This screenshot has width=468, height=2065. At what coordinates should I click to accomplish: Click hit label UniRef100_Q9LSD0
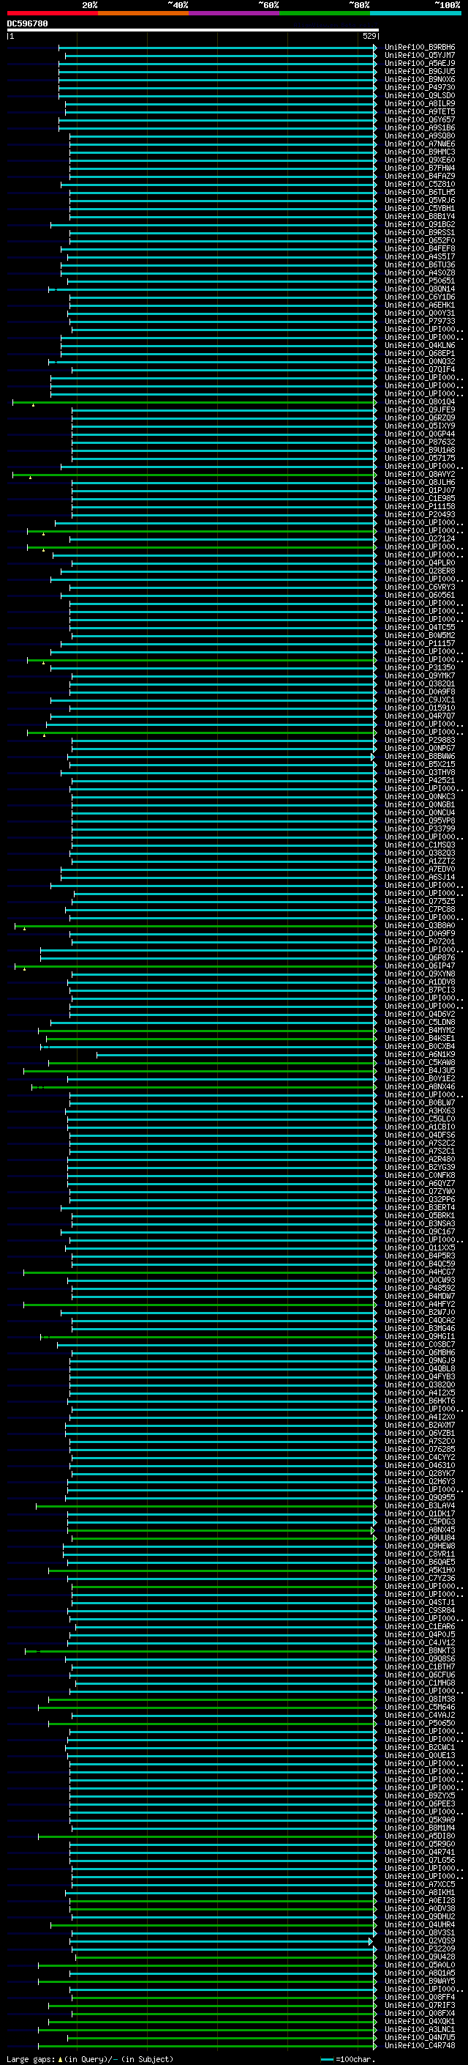tap(420, 95)
